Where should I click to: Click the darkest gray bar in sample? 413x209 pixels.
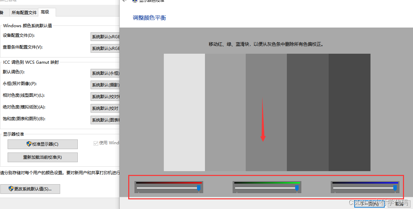(x=349, y=112)
